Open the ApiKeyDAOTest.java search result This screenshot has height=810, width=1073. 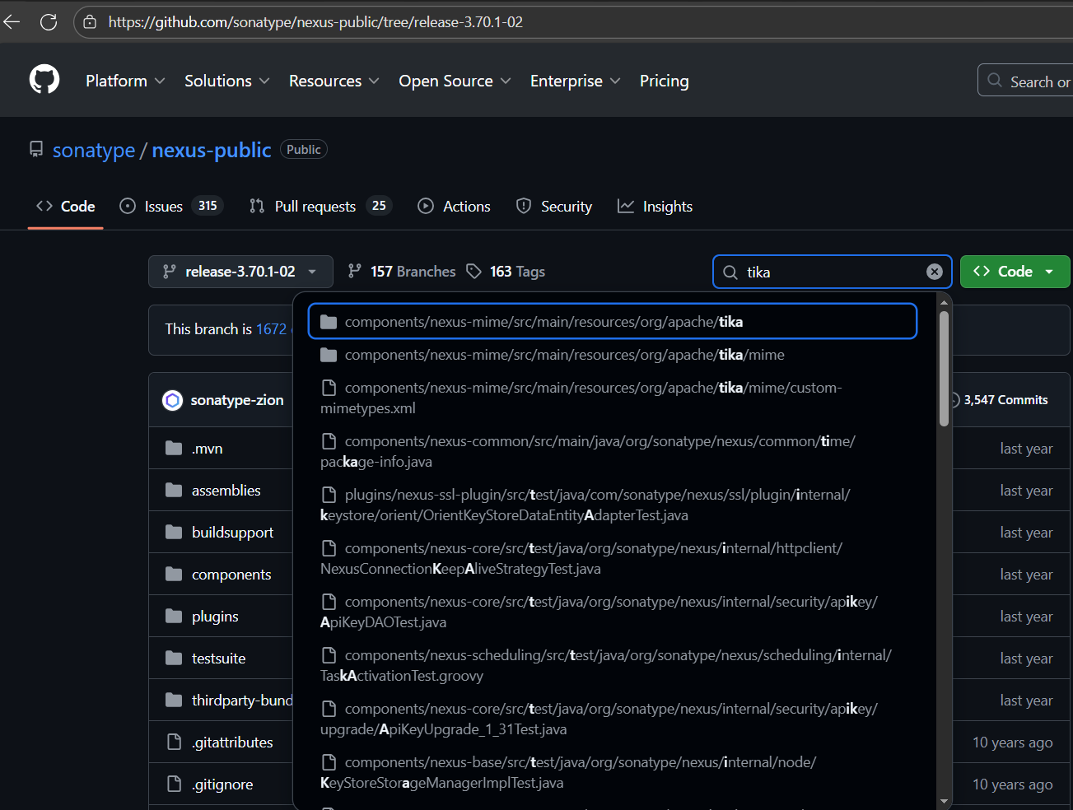(613, 612)
